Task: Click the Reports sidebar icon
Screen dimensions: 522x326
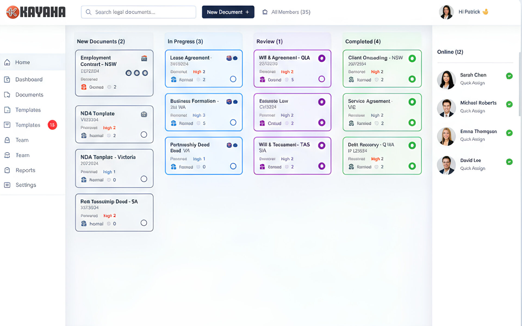Action: tap(7, 170)
